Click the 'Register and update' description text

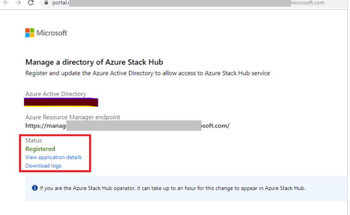[148, 73]
